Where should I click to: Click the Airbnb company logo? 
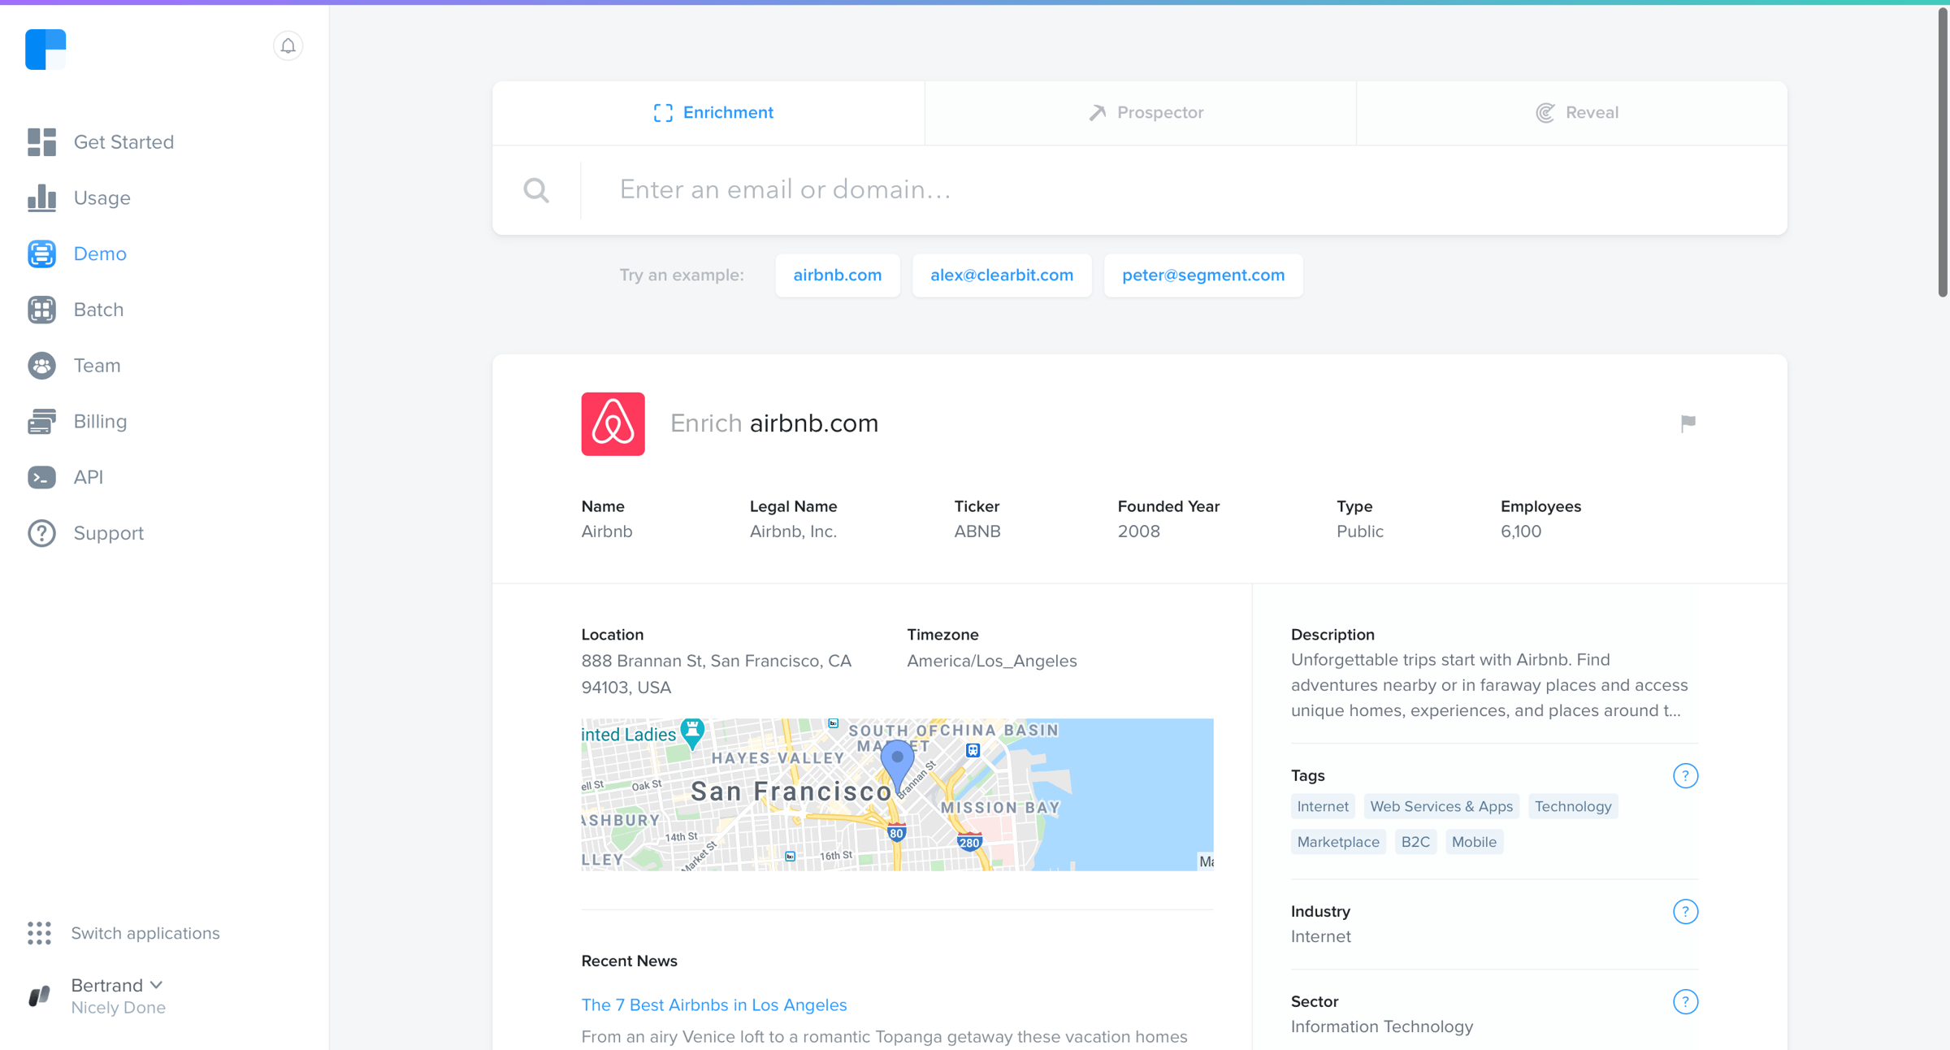pyautogui.click(x=613, y=424)
